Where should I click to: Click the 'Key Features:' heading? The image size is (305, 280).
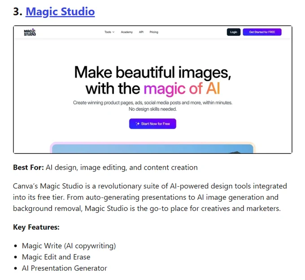click(x=36, y=227)
